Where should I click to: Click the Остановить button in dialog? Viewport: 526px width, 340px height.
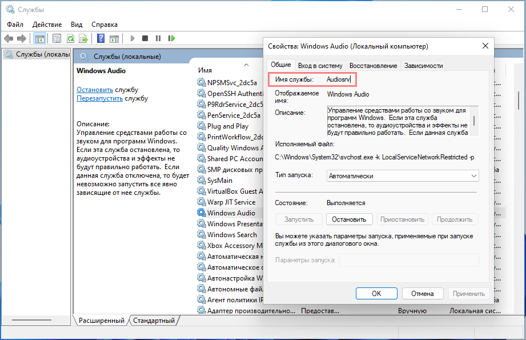coord(349,219)
